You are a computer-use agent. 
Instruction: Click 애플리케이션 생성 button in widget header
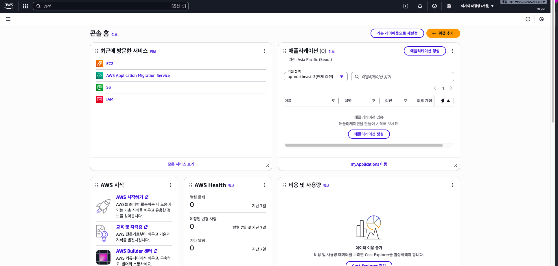tap(425, 51)
